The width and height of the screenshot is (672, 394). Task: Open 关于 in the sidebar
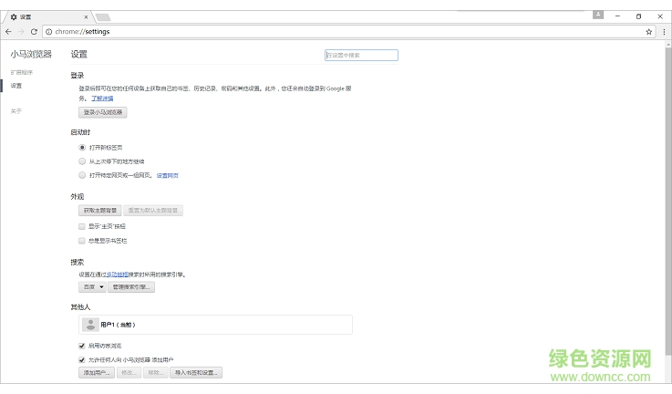16,111
